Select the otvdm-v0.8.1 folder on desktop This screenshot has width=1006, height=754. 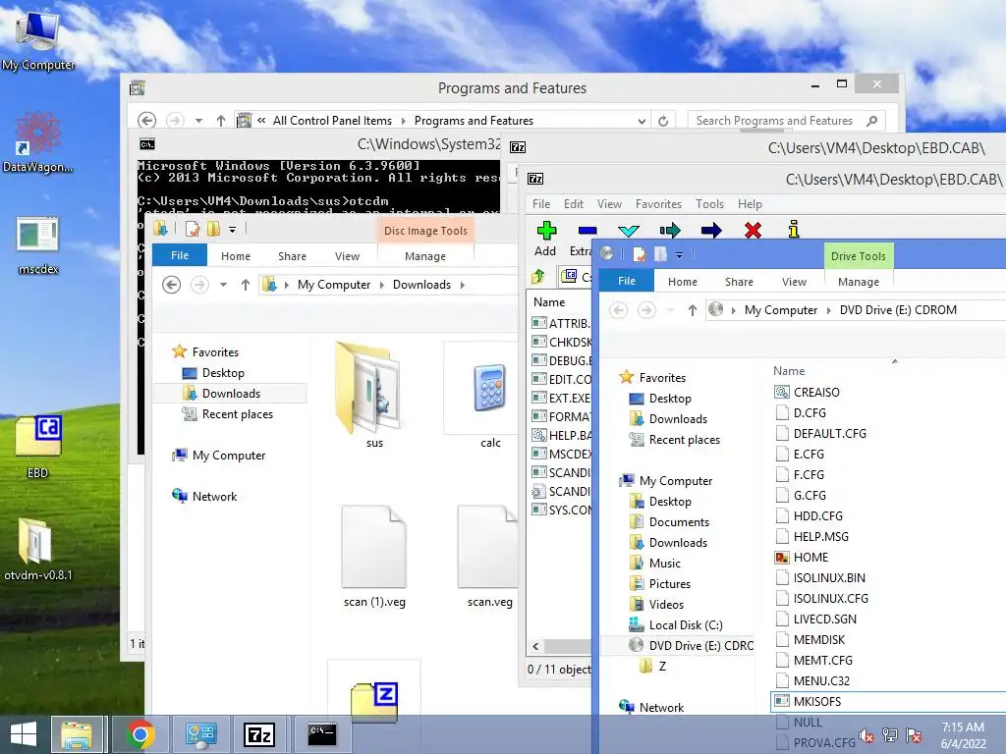tap(38, 550)
